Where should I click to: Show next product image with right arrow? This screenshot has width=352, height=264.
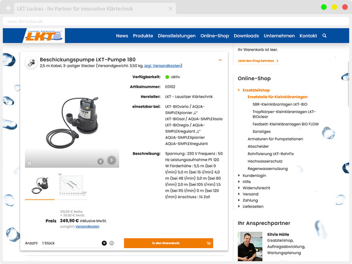pos(111,160)
